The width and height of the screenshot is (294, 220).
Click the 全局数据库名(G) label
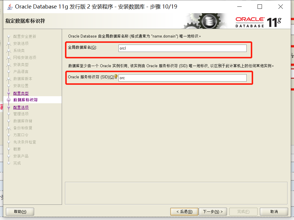coord(82,48)
